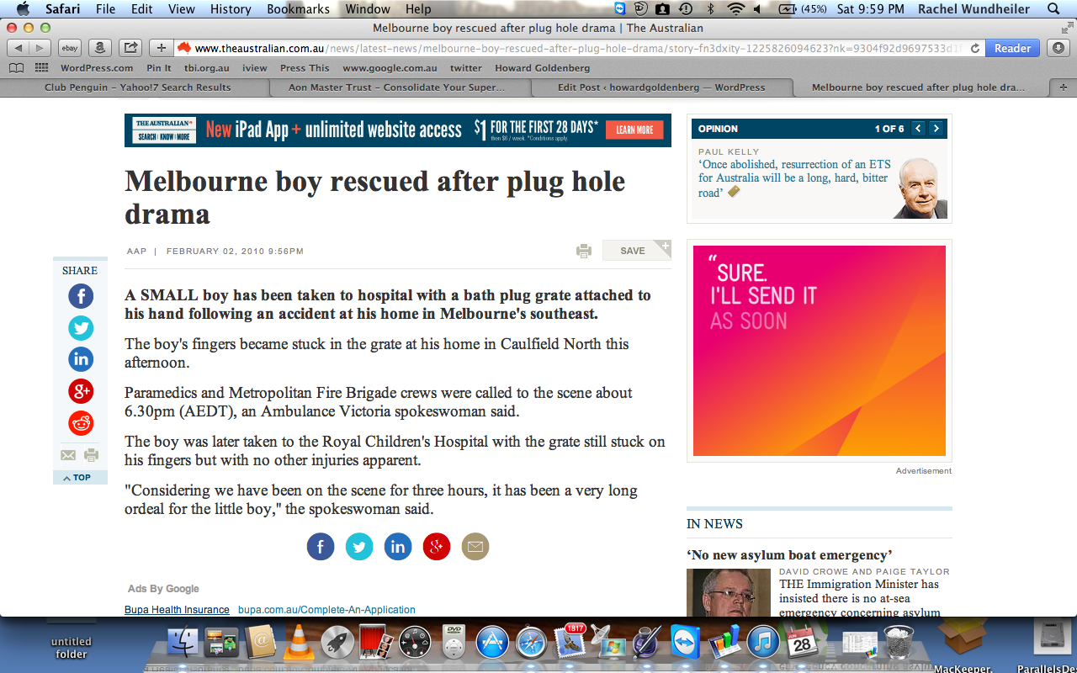Viewport: 1077px width, 673px height.
Task: Go to next opinion with right arrow
Action: [x=936, y=129]
